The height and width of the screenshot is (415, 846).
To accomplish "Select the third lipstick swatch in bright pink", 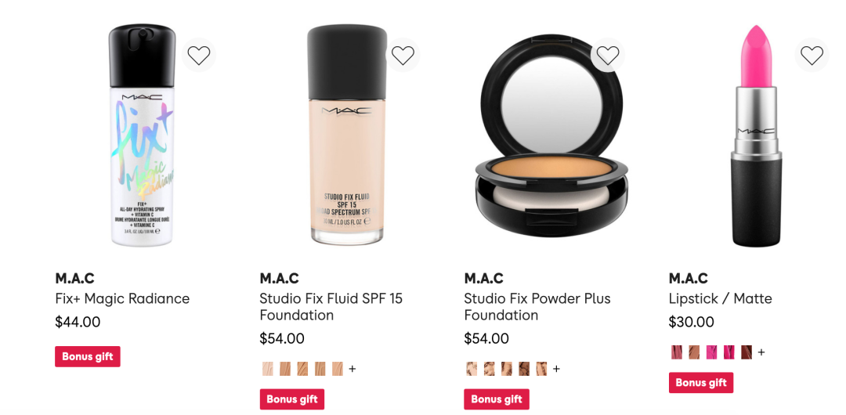I will [711, 352].
